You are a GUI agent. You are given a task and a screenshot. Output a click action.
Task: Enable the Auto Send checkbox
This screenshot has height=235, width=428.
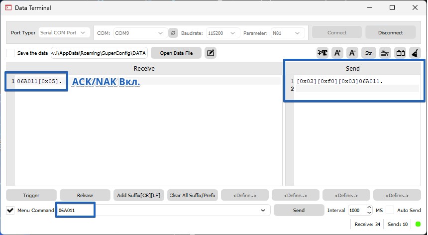390,210
